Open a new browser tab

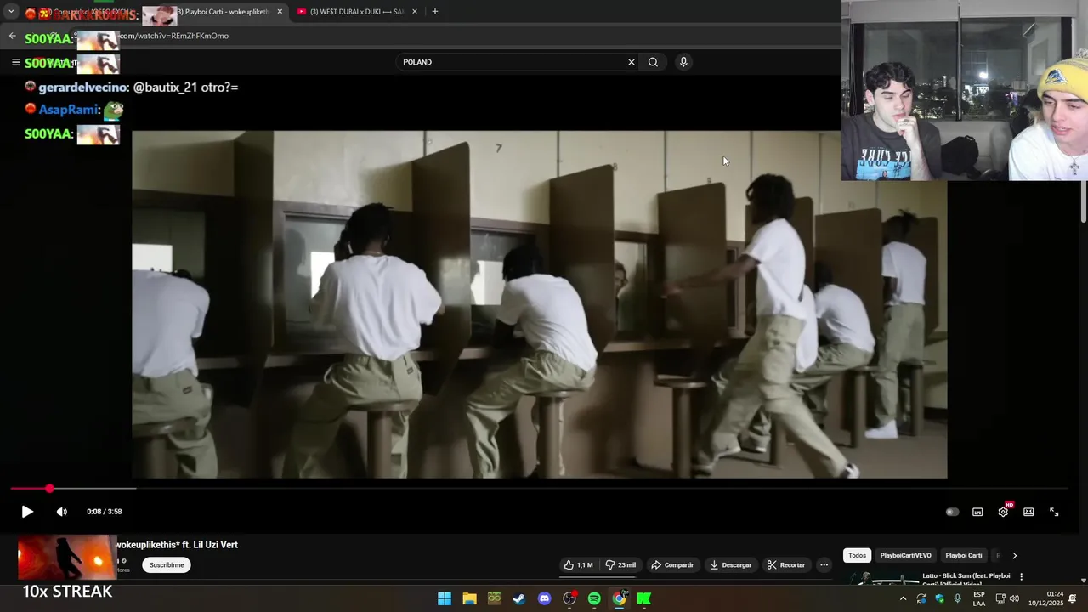click(x=435, y=12)
